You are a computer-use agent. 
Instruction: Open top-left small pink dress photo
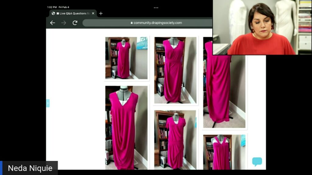pyautogui.click(x=126, y=58)
